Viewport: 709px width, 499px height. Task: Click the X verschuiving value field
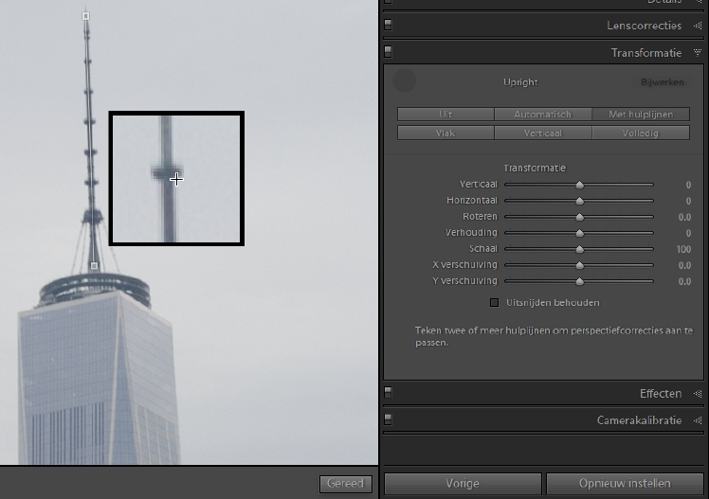click(x=684, y=265)
